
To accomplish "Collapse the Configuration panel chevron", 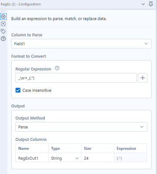I will coord(143,4).
